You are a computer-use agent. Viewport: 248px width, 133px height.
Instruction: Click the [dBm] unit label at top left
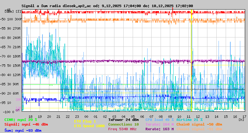pyautogui.click(x=9, y=11)
